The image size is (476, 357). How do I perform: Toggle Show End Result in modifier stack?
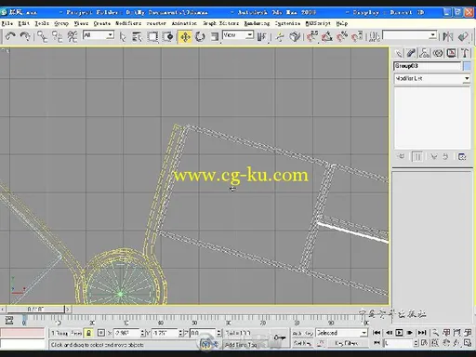click(x=417, y=156)
